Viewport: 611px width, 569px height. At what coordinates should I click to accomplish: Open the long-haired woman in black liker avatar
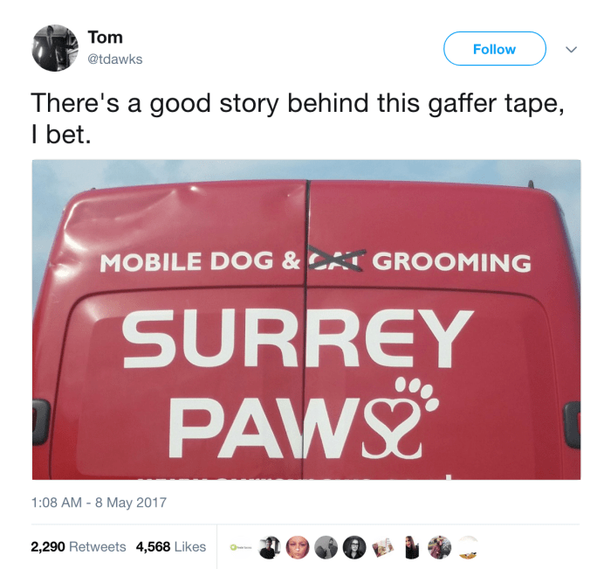click(x=411, y=547)
